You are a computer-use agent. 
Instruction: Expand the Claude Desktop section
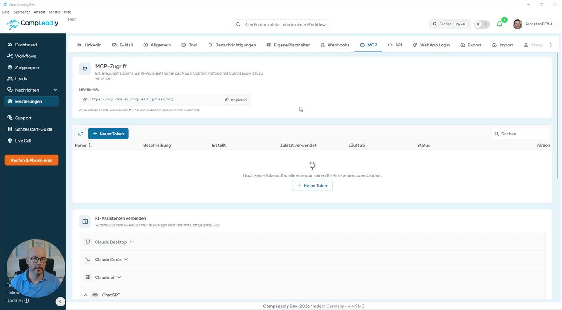point(312,242)
